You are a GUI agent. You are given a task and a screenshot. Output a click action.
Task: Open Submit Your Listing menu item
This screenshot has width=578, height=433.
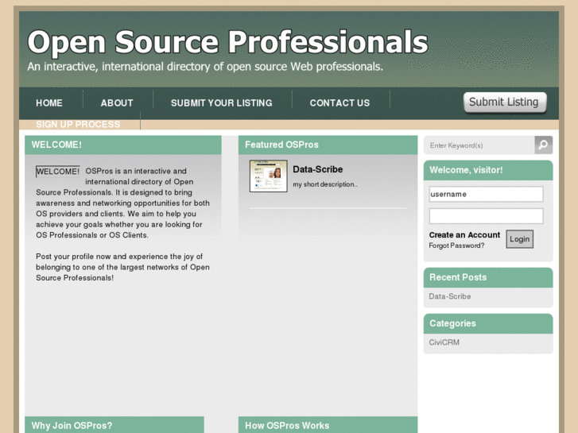(x=222, y=102)
